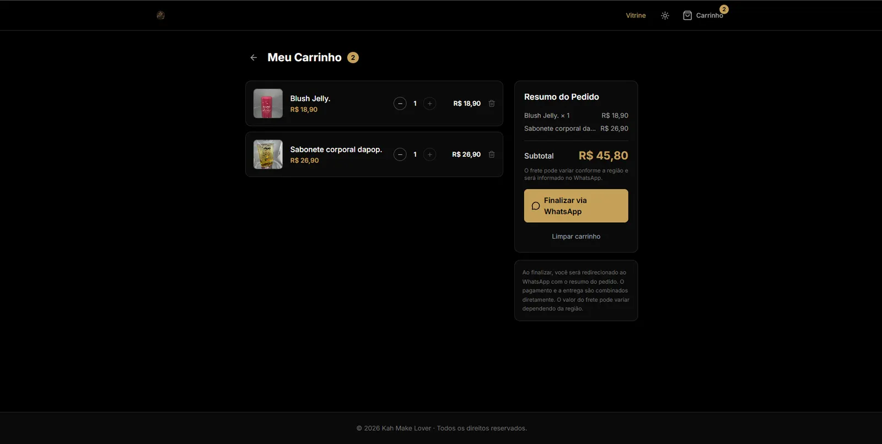Click Finalizar via WhatsApp button
This screenshot has width=882, height=444.
pos(576,206)
